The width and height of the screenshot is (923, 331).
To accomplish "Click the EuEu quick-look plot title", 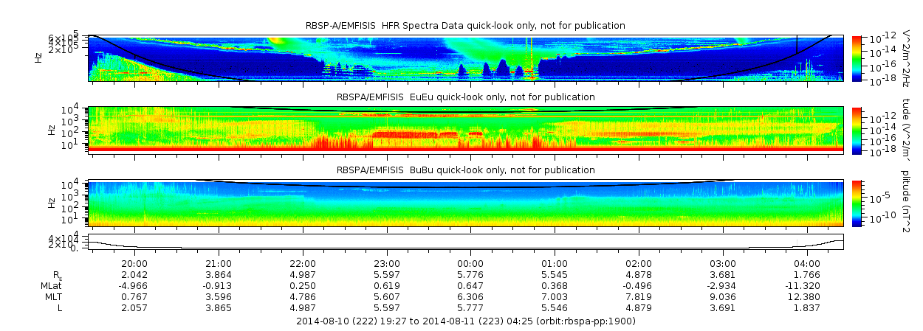I will [465, 97].
